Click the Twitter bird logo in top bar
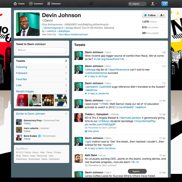This screenshot has height=182, width=182. [91, 4]
